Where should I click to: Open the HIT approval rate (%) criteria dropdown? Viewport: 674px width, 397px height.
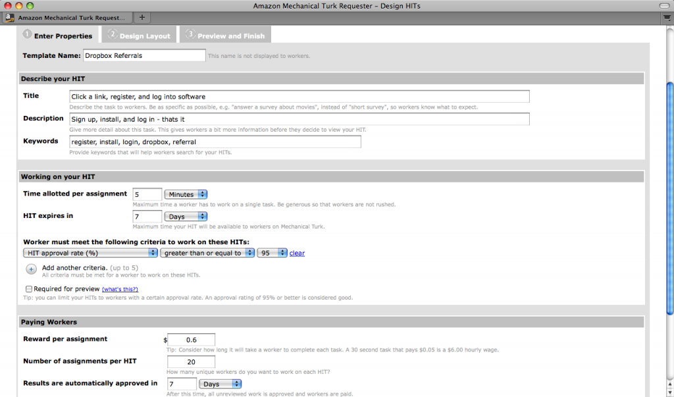(x=90, y=253)
